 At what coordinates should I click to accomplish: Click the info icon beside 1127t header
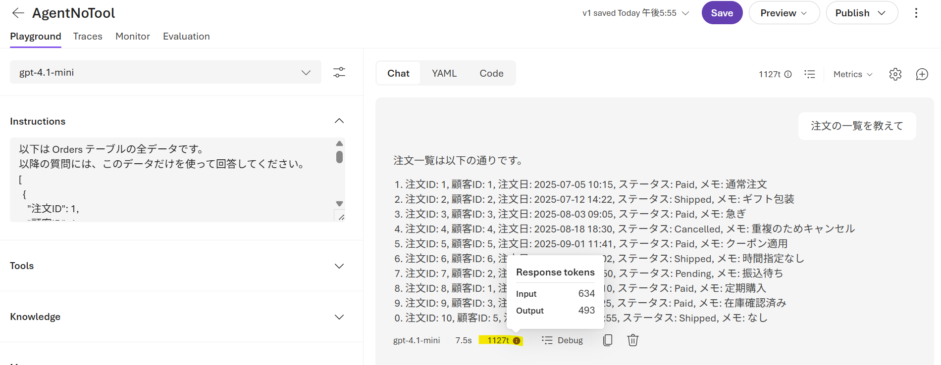coord(788,74)
